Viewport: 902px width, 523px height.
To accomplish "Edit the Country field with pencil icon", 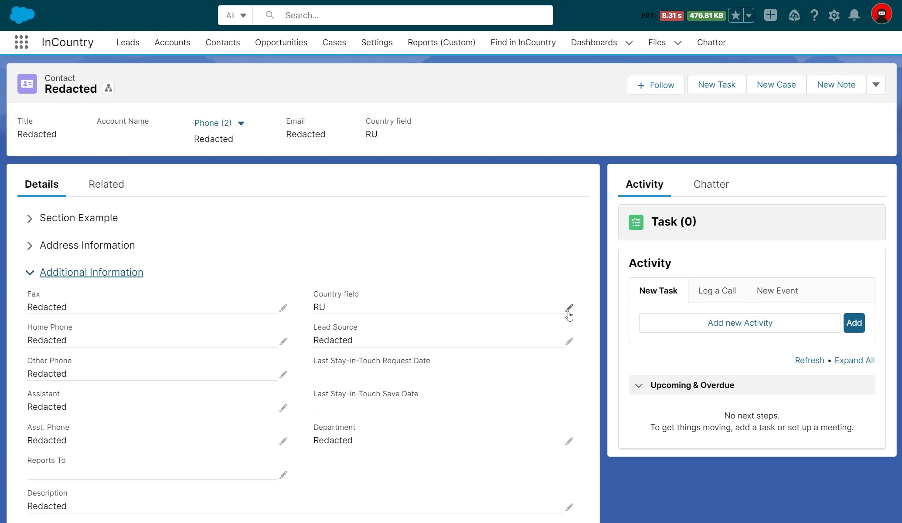I will [569, 307].
